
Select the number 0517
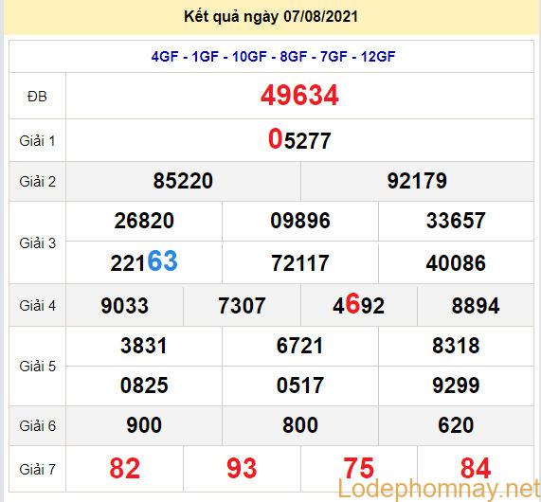(x=300, y=385)
